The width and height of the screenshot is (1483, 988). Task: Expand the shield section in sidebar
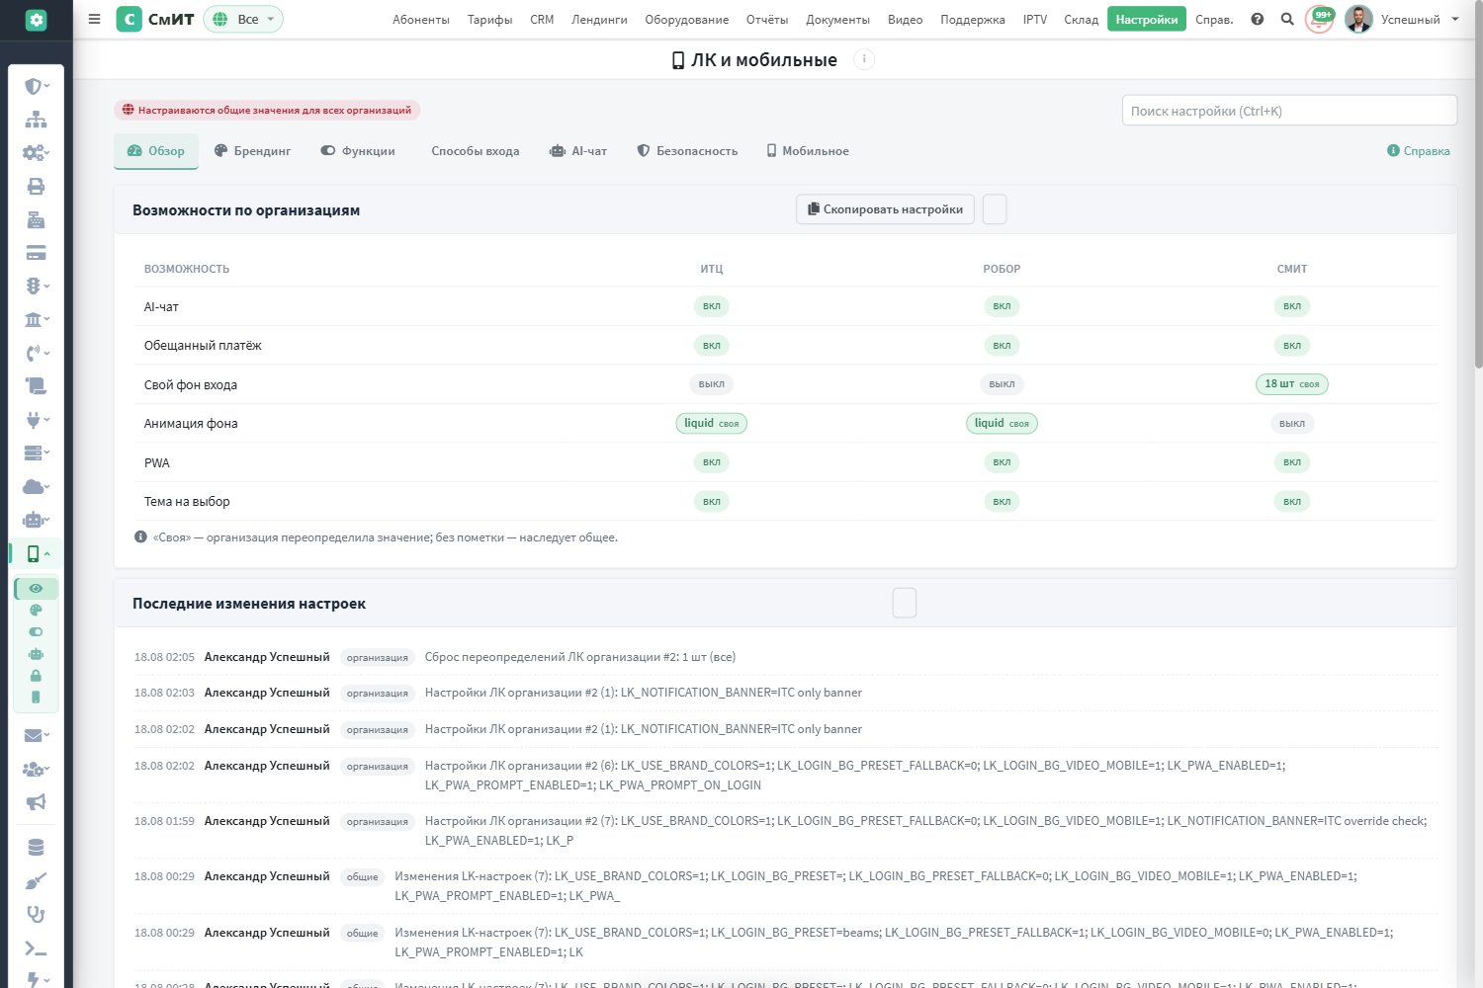click(36, 86)
